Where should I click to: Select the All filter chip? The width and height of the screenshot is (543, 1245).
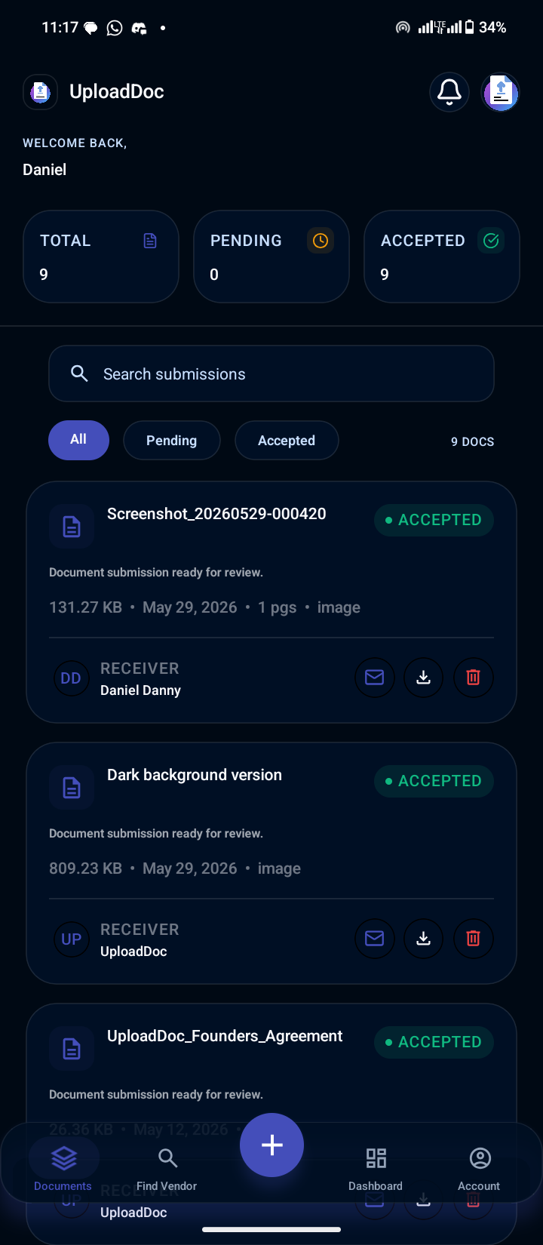[78, 440]
